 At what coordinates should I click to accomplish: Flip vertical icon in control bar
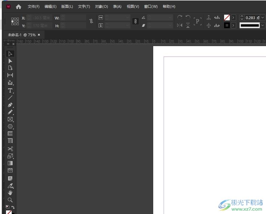pos(188,25)
